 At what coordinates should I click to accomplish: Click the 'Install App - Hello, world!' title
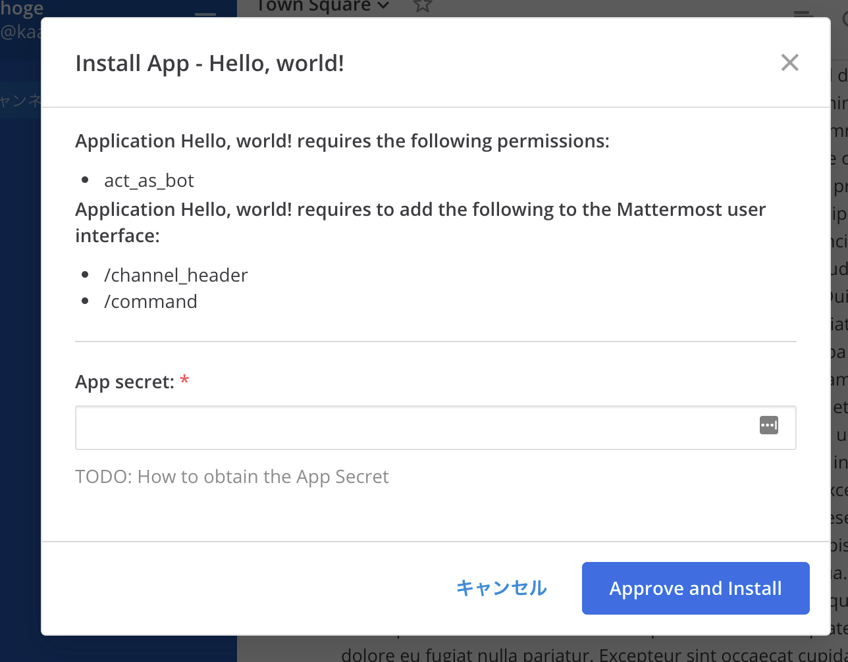[209, 64]
